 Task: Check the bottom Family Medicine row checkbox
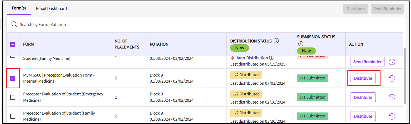[13, 116]
